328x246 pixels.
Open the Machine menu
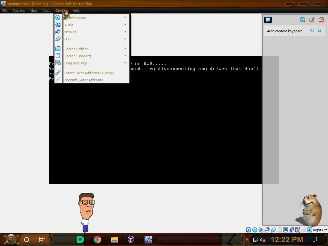pyautogui.click(x=19, y=11)
